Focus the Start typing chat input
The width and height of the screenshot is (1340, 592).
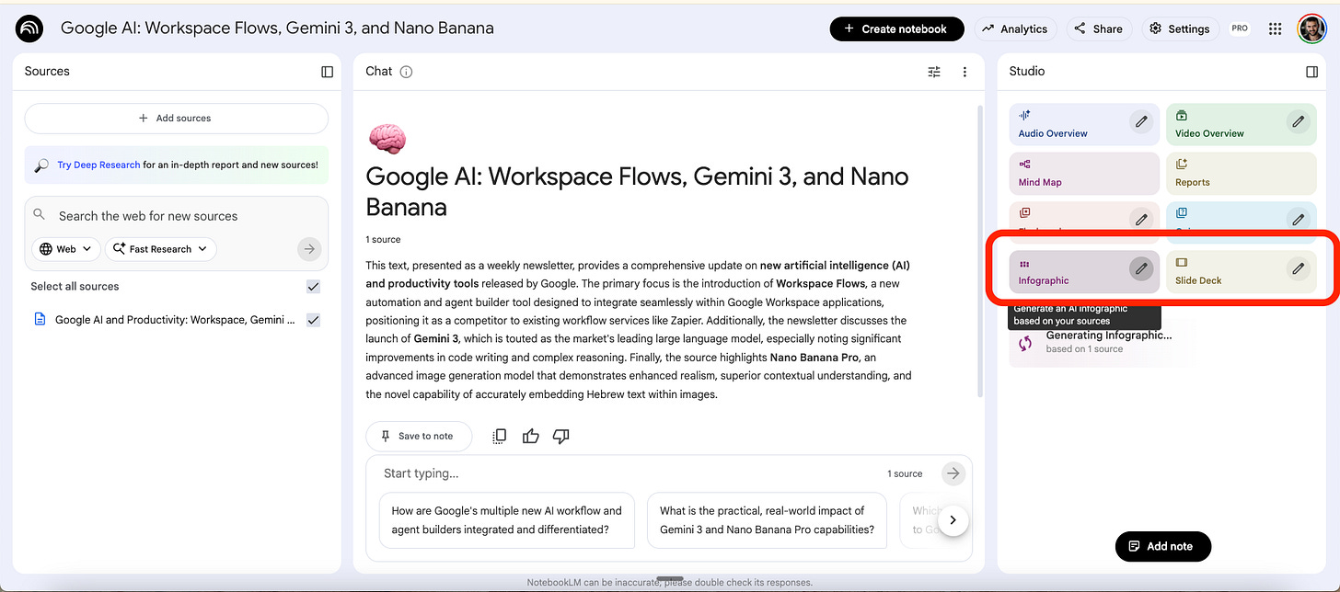click(626, 473)
